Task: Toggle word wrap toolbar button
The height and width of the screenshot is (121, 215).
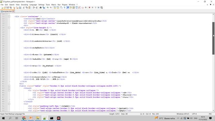Action: (61, 7)
